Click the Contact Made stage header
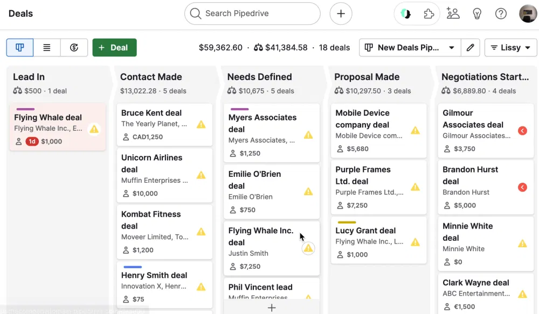This screenshot has width=539, height=314. coord(151,77)
